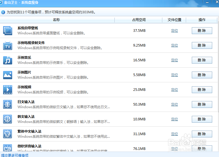Viewport: 219px width, 157px height.
Task: Click the 37.5MB size value
Action: 139,31
